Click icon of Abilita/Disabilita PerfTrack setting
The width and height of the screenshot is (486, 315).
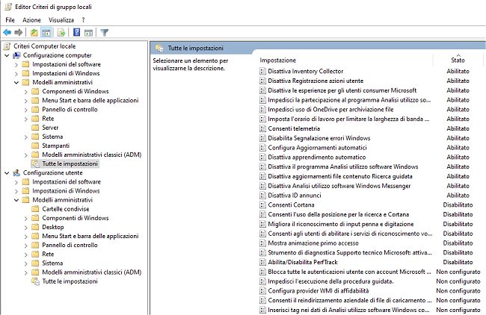click(263, 263)
